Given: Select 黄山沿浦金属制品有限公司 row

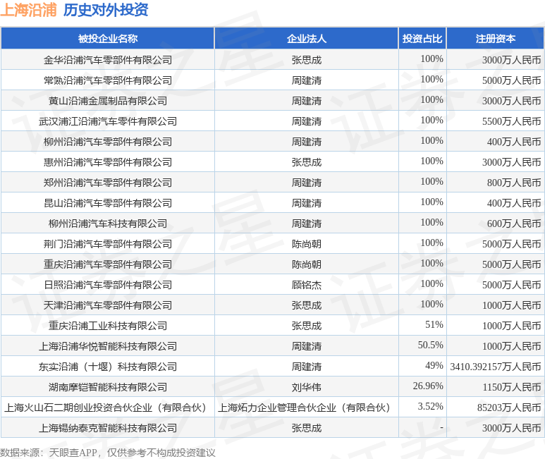Looking at the screenshot, I should click(x=107, y=101).
